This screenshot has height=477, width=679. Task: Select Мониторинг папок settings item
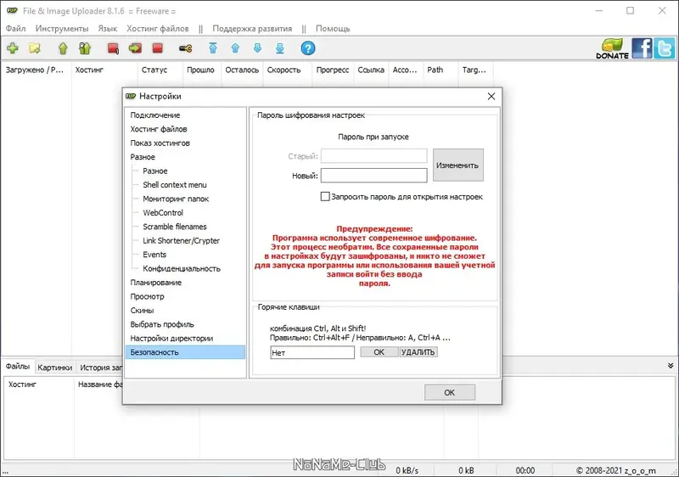click(176, 199)
